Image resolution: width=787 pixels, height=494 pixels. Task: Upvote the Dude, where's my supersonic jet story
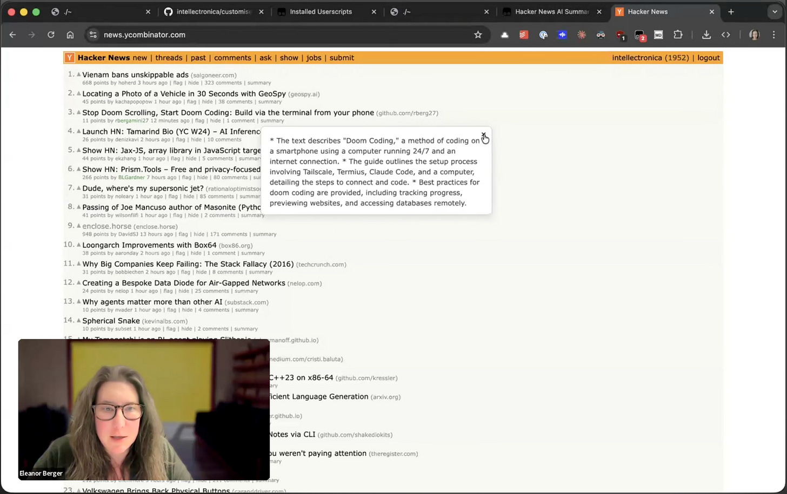tap(78, 188)
